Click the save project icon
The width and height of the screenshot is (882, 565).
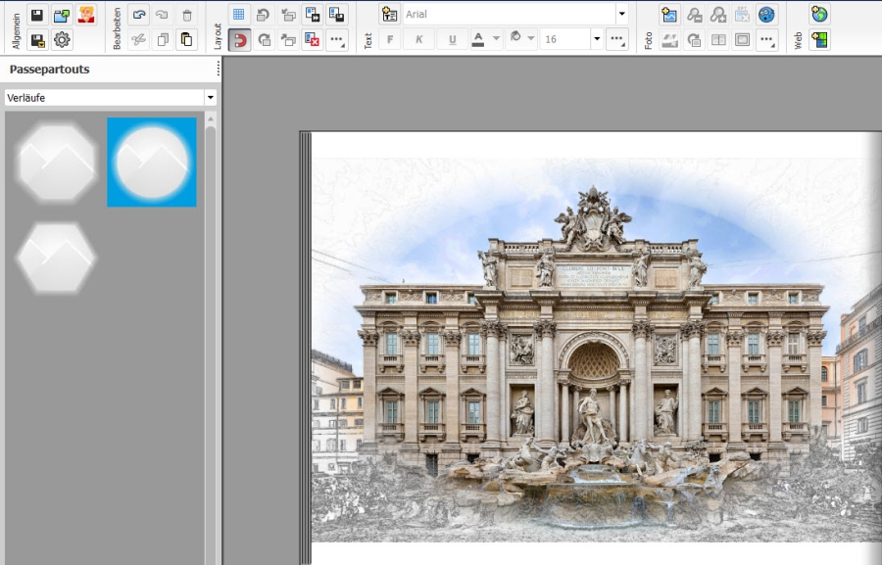tap(37, 15)
